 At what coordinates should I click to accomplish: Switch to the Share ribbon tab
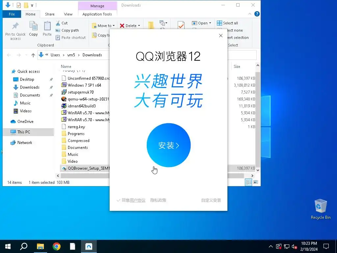[x=50, y=14]
